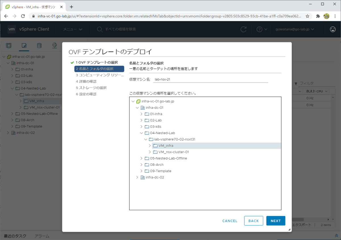341x240 pixels.
Task: Click the browser address bar
Action: click(x=169, y=16)
